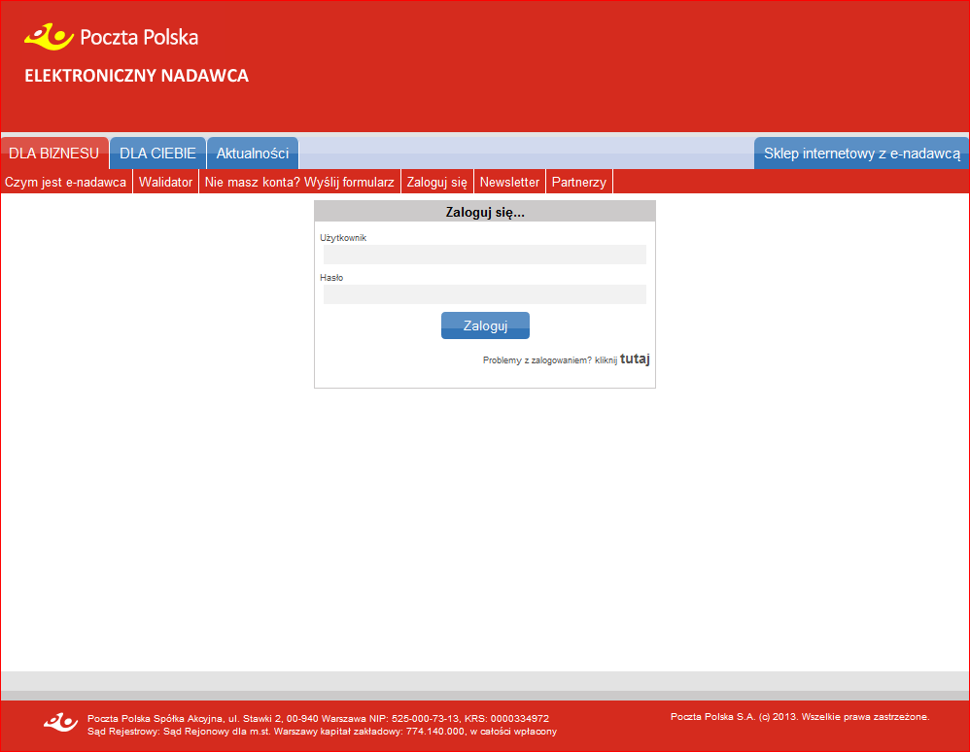The image size is (970, 752).
Task: Click Nie masz konta? Wyślij formularz
Action: click(299, 182)
